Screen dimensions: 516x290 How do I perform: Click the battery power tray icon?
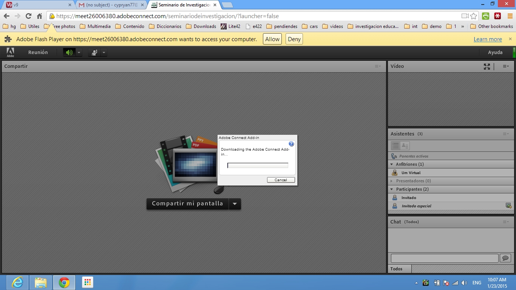coord(437,283)
